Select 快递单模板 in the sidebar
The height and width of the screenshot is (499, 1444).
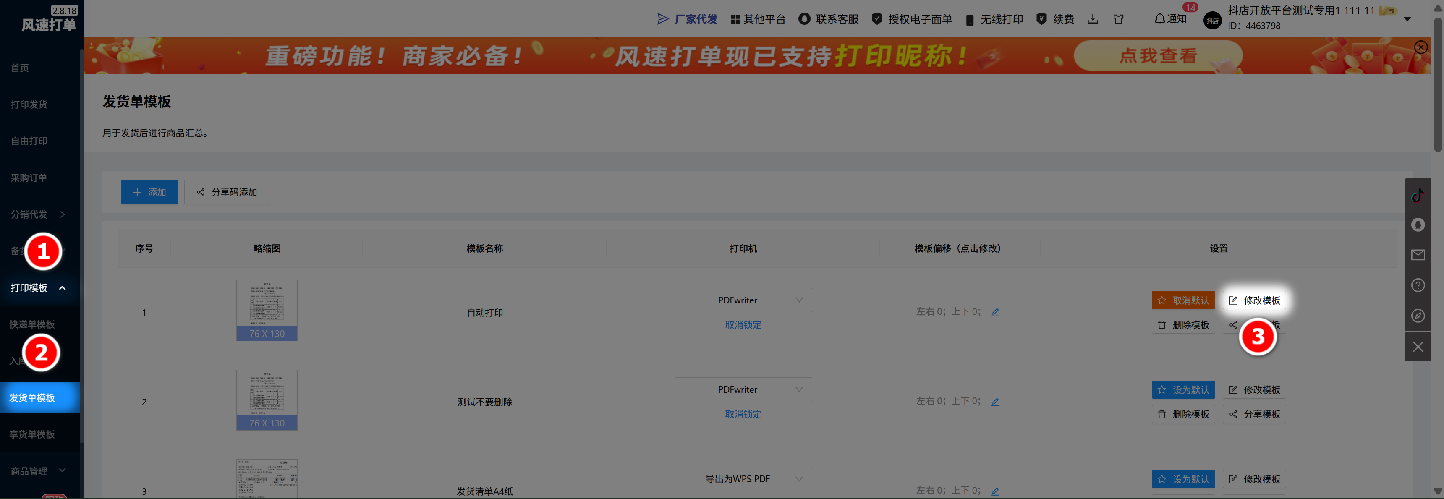tap(32, 324)
